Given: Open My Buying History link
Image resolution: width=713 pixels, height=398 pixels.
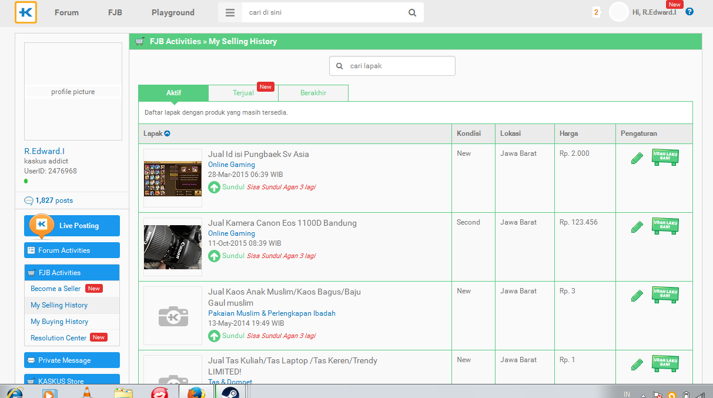Looking at the screenshot, I should [59, 322].
